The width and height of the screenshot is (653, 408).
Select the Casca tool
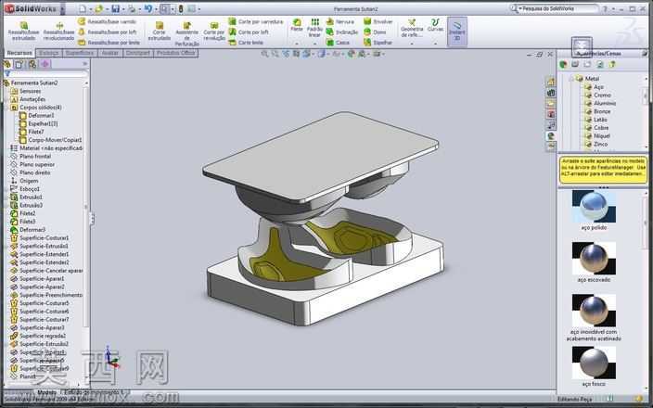338,42
